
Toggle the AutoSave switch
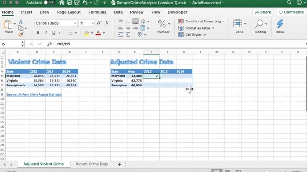[49, 3]
